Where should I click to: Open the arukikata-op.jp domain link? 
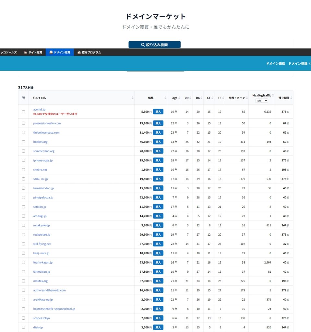pyautogui.click(x=43, y=300)
